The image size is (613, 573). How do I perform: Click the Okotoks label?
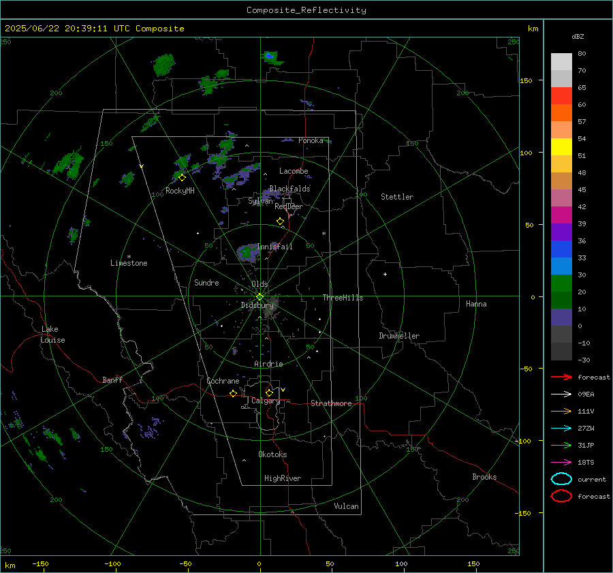click(x=272, y=454)
